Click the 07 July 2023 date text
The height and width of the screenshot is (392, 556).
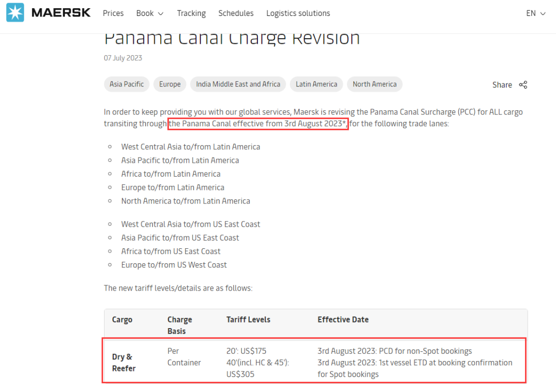pyautogui.click(x=123, y=58)
